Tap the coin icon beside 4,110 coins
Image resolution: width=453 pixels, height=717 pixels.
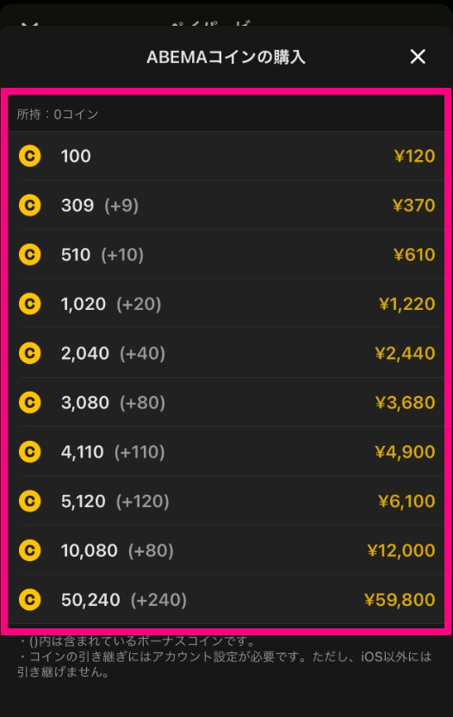tap(30, 452)
